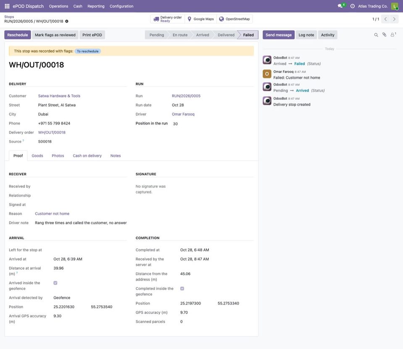This screenshot has height=349, width=403.
Task: Switch to the Photos tab
Action: click(58, 156)
